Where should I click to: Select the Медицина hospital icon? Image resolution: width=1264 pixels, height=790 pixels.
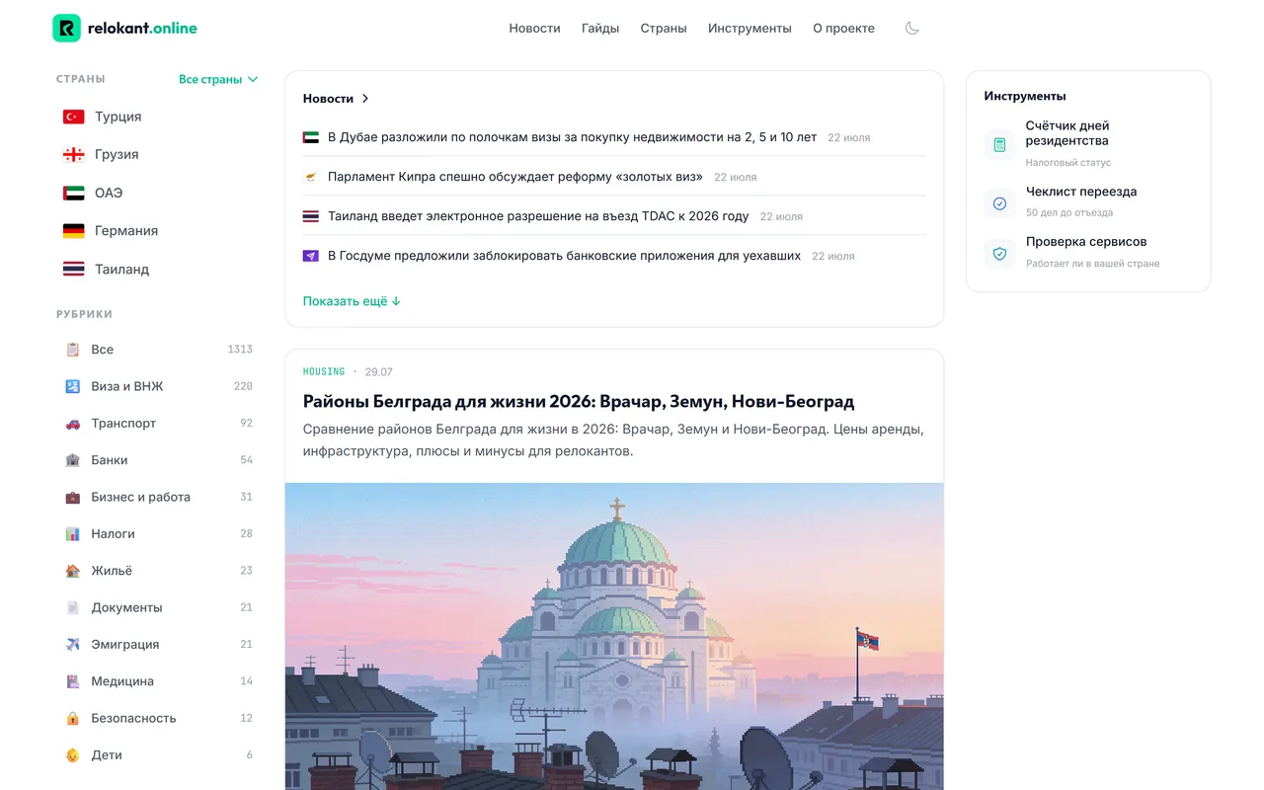pyautogui.click(x=72, y=681)
